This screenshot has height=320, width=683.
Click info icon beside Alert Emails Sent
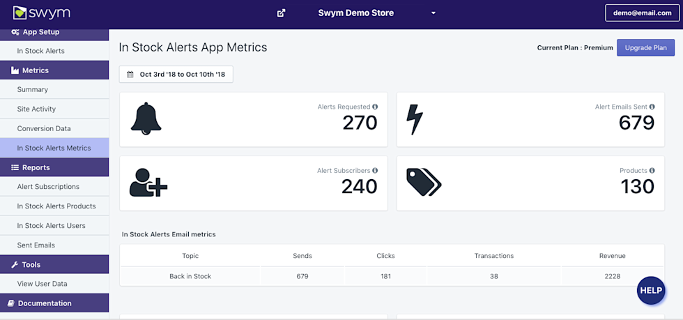coord(652,107)
